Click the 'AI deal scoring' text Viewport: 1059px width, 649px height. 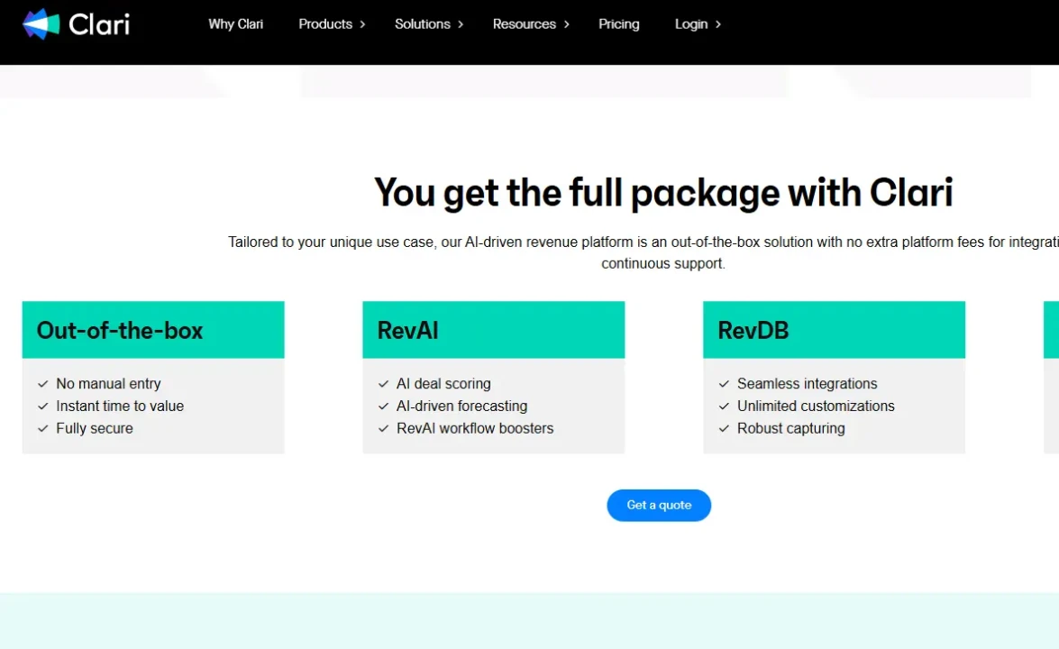tap(443, 384)
